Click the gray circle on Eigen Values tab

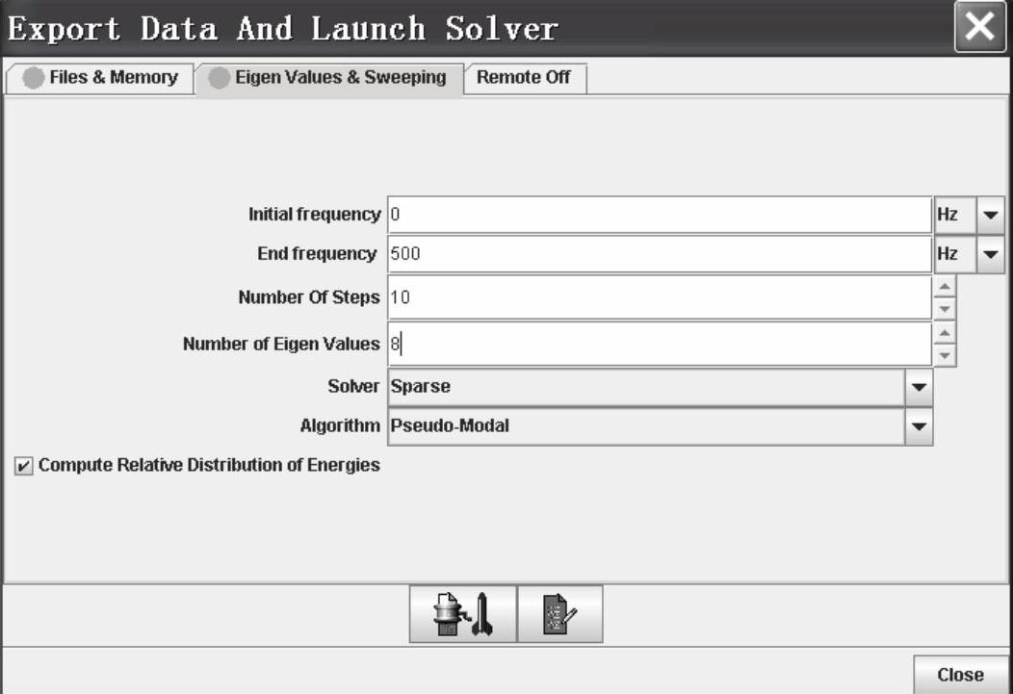tap(221, 78)
